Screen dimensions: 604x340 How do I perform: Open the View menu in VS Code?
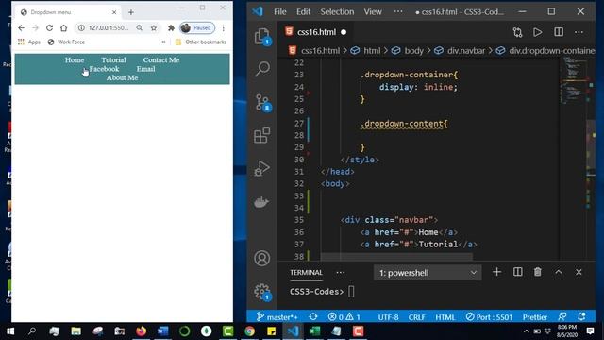[x=373, y=11]
